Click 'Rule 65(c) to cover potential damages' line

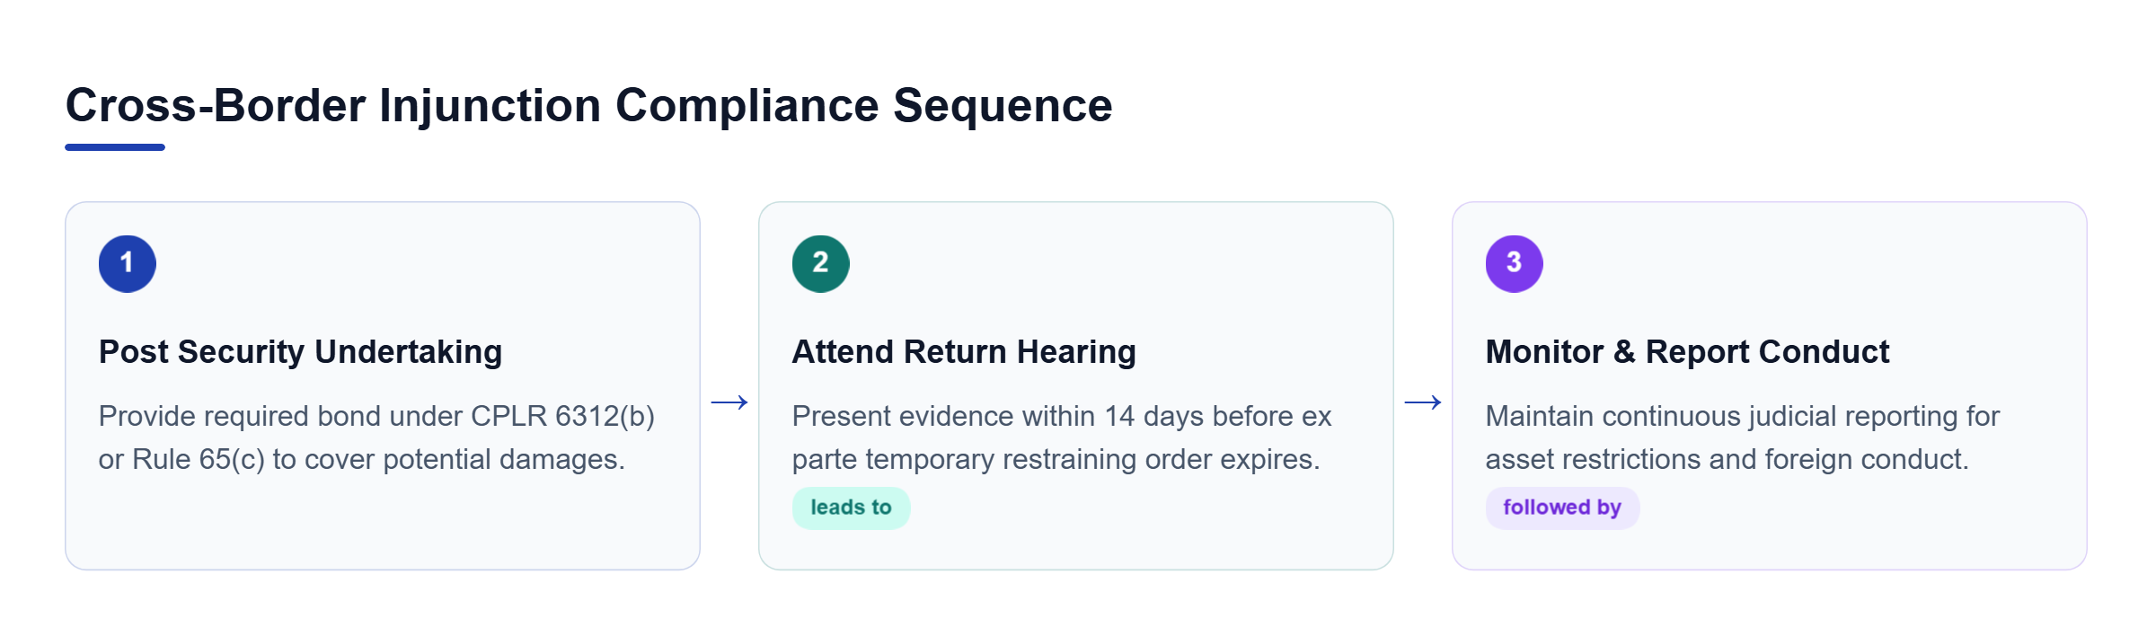(378, 460)
